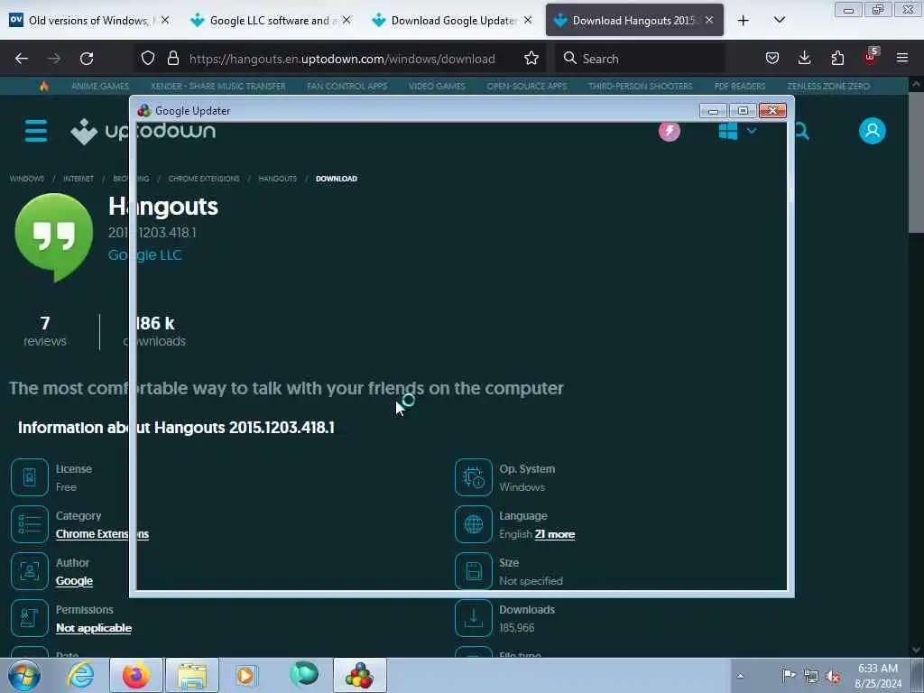Click the Language globe icon
Image resolution: width=924 pixels, height=693 pixels.
(x=473, y=524)
